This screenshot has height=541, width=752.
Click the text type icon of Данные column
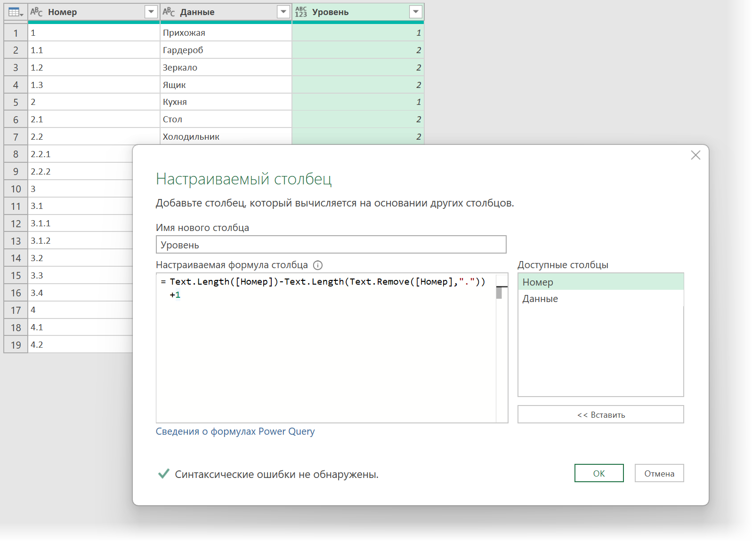(169, 12)
